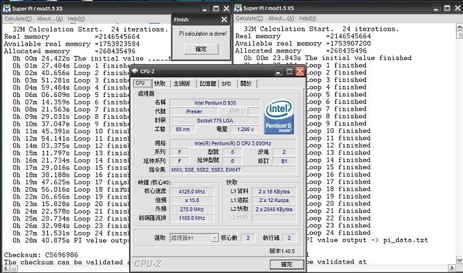Close the CPU-Z window
The height and width of the screenshot is (273, 463).
(x=300, y=71)
